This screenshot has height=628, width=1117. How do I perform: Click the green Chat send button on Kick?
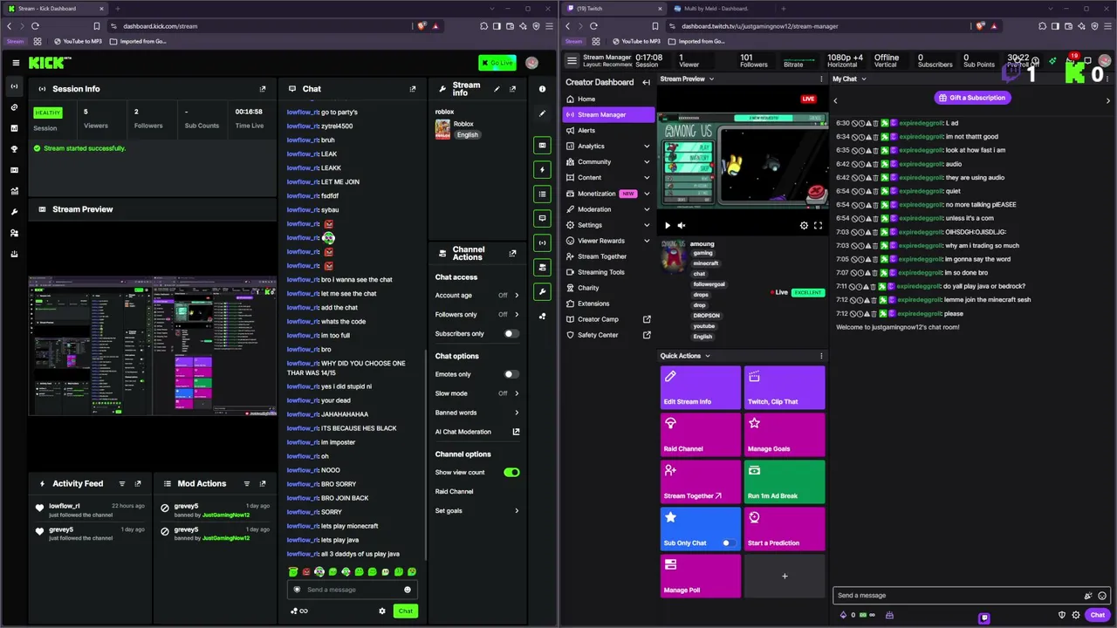[x=406, y=611]
